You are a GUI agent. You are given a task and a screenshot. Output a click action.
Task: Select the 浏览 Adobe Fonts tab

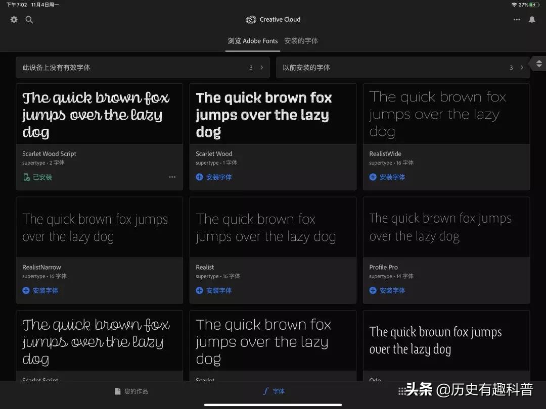pyautogui.click(x=252, y=41)
